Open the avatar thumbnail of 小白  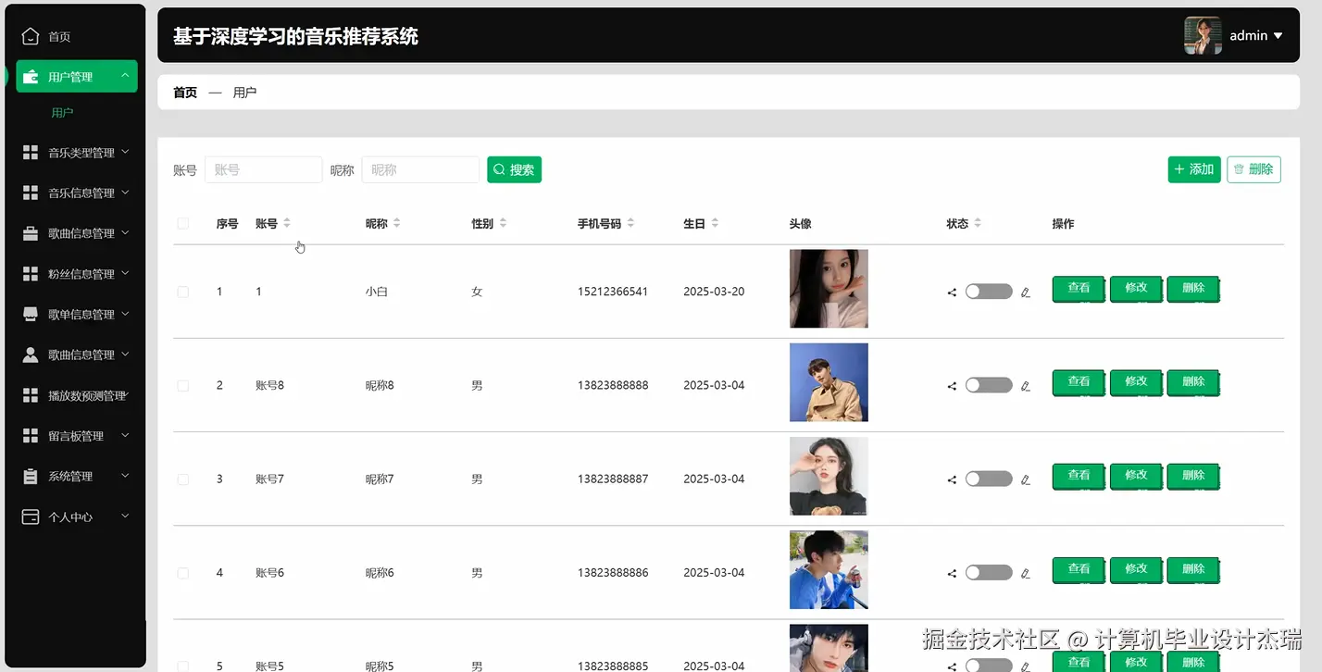[x=829, y=289]
